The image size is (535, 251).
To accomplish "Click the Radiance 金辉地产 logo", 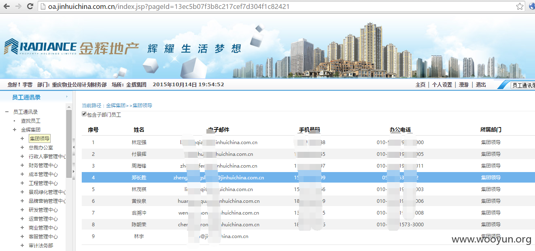I will point(72,48).
